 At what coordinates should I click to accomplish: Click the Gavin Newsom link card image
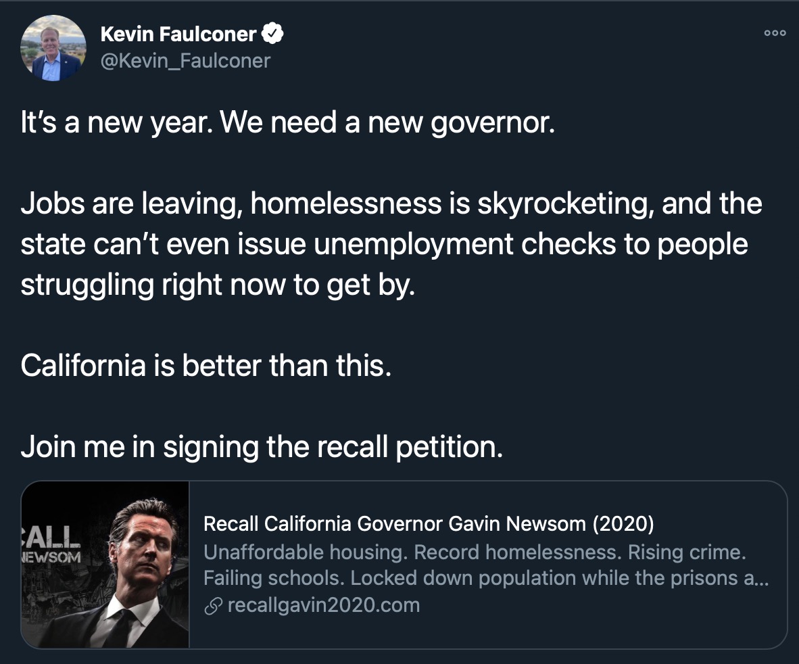(x=105, y=565)
